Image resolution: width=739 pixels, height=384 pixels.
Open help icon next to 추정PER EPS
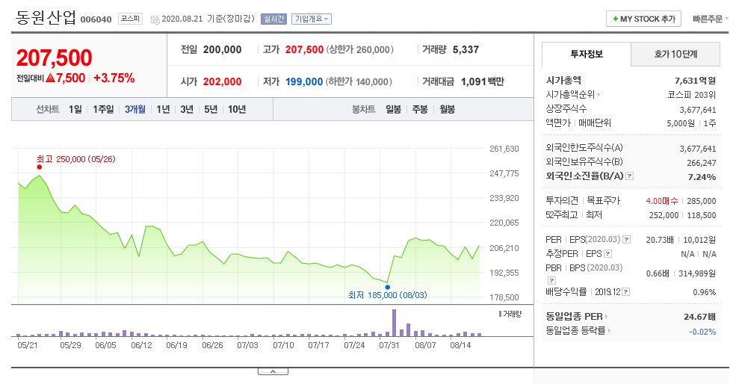(x=608, y=254)
